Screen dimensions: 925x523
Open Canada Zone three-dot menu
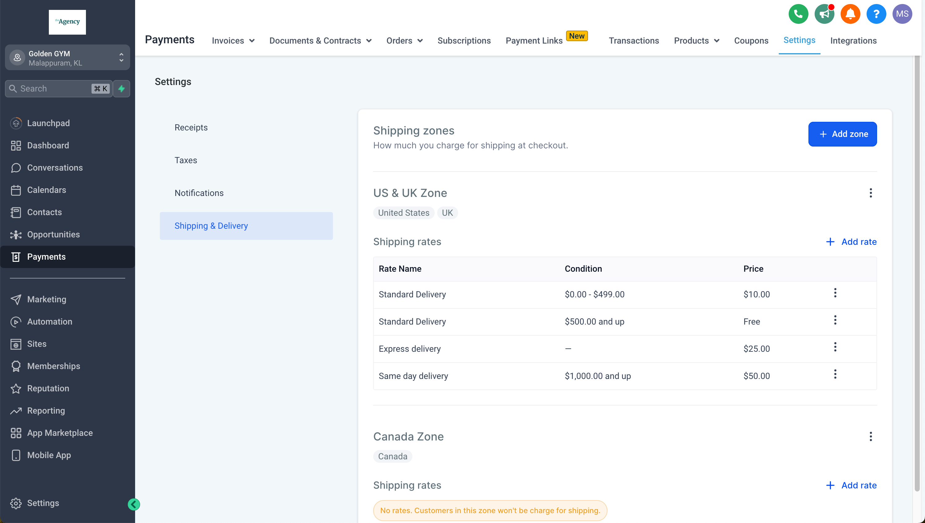pos(870,436)
